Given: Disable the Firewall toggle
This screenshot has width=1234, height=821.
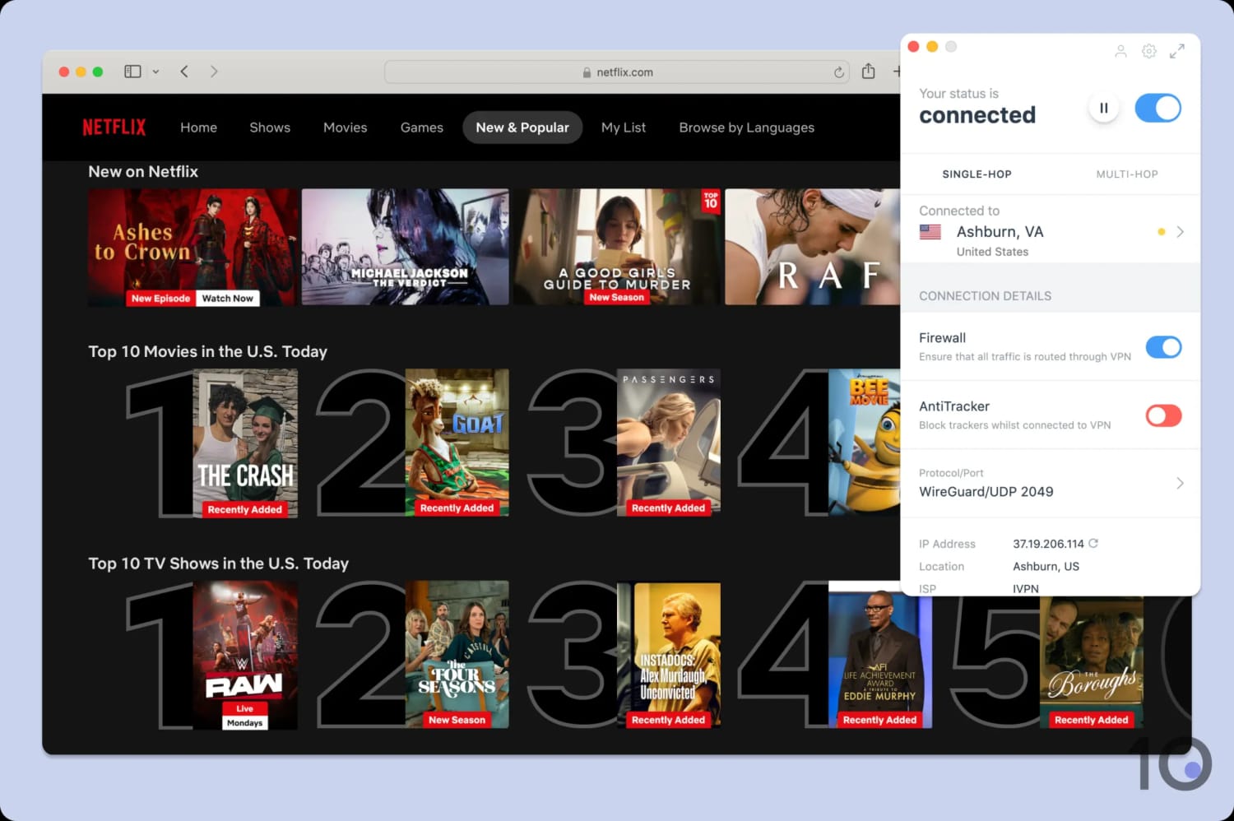Looking at the screenshot, I should (x=1163, y=347).
